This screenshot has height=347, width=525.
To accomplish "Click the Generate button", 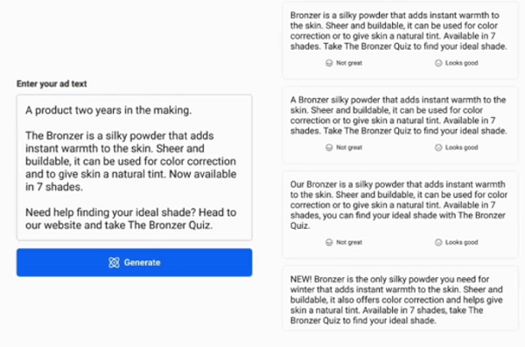I will [134, 262].
